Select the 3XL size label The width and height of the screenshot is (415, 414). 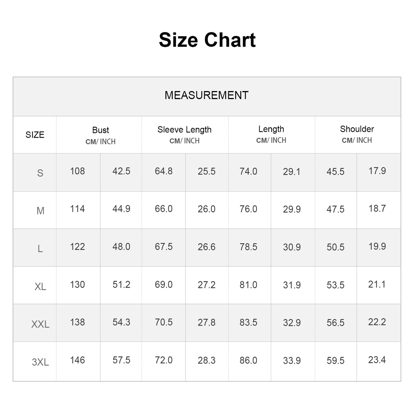40,362
